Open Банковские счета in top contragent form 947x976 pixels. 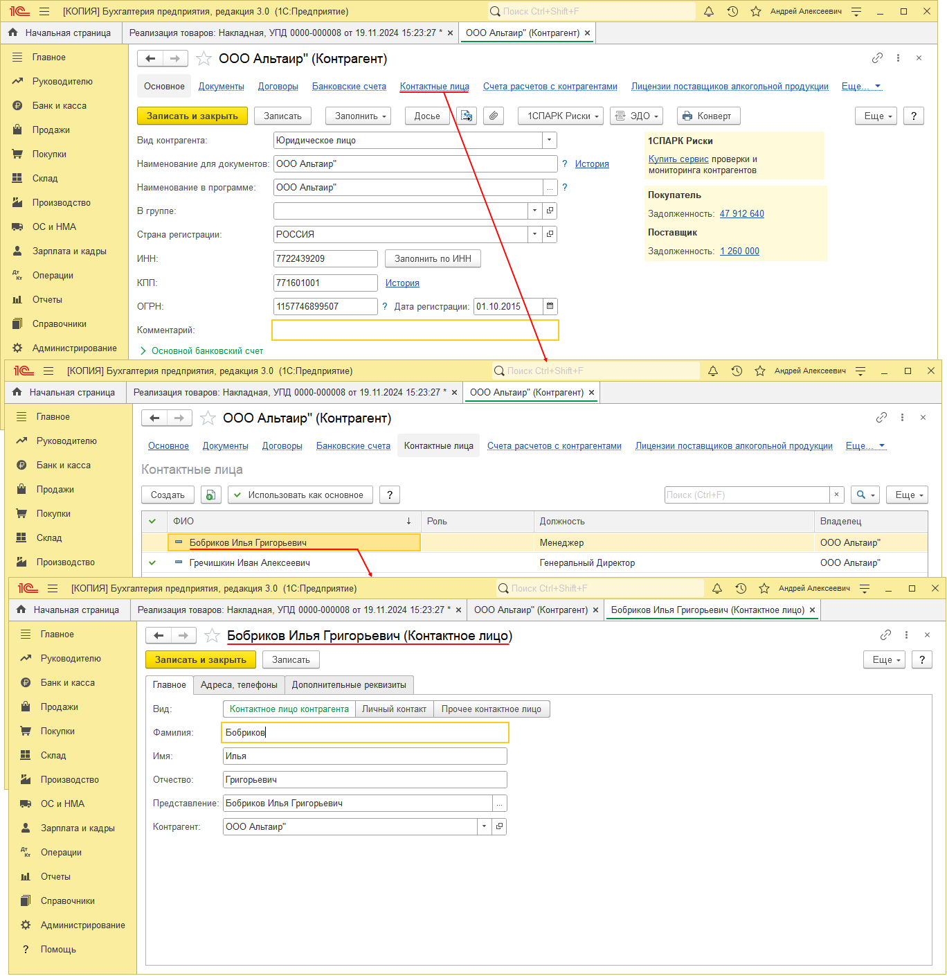(349, 87)
